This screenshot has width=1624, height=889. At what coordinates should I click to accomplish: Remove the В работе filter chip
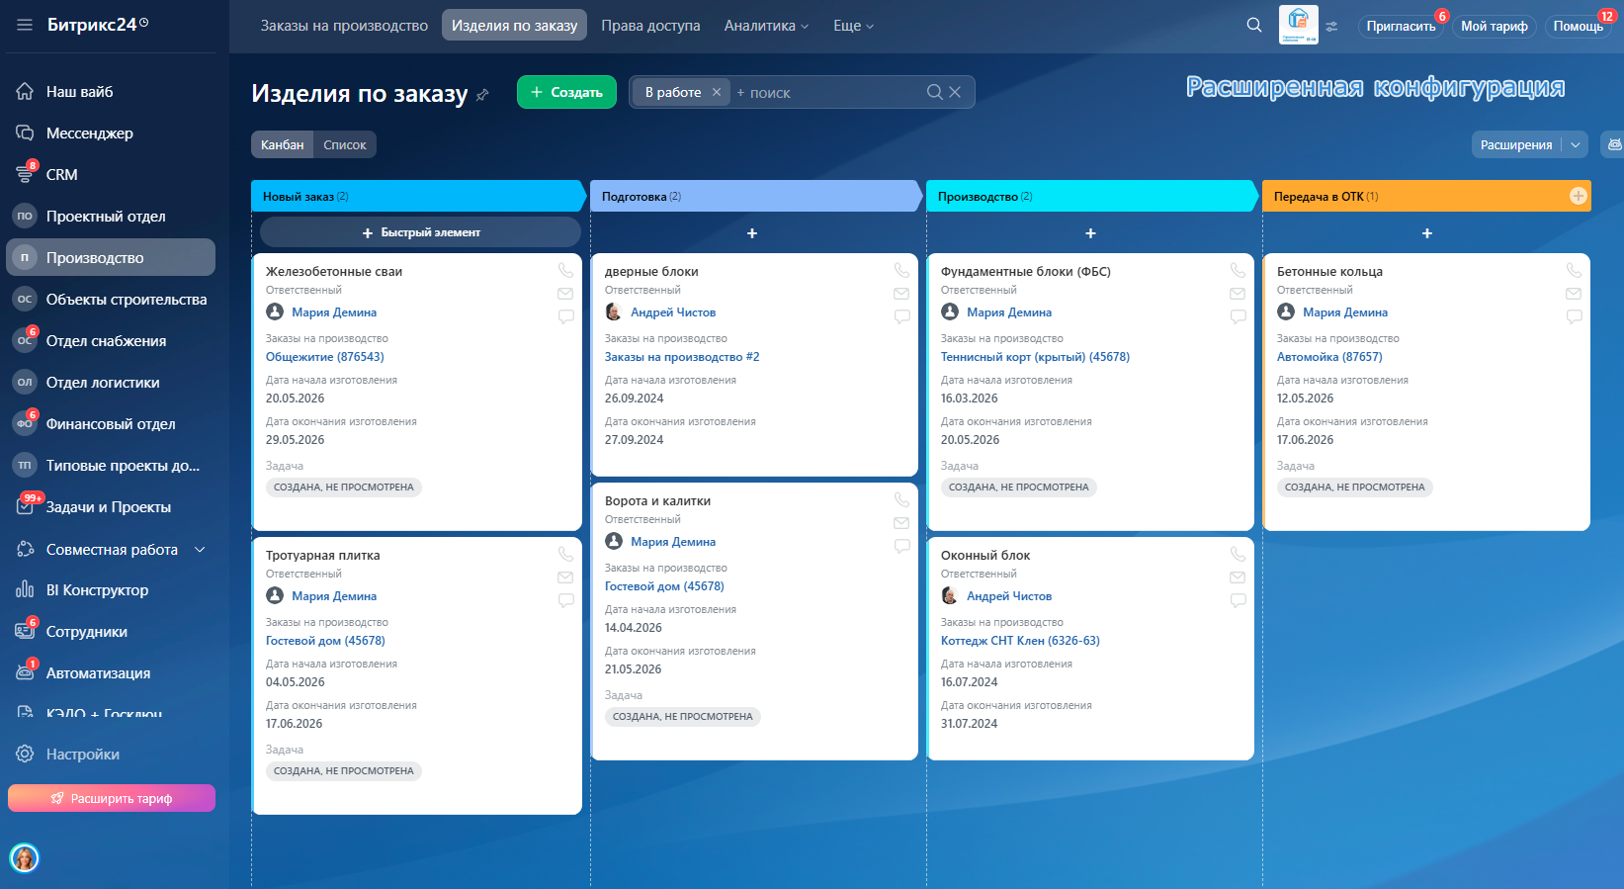tap(717, 92)
